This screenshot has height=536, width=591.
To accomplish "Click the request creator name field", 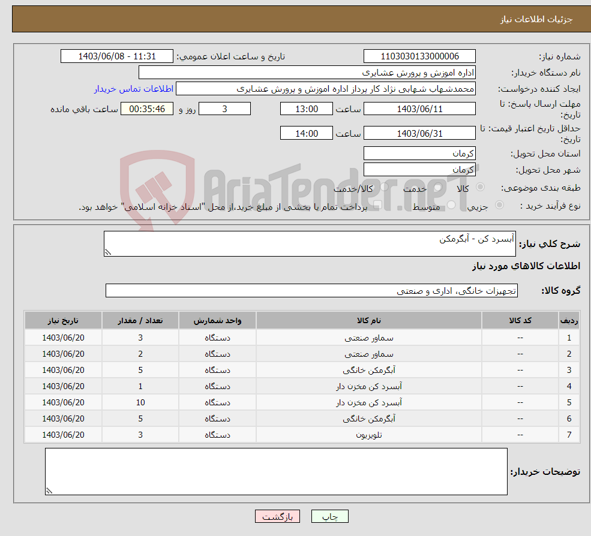I will coord(326,89).
